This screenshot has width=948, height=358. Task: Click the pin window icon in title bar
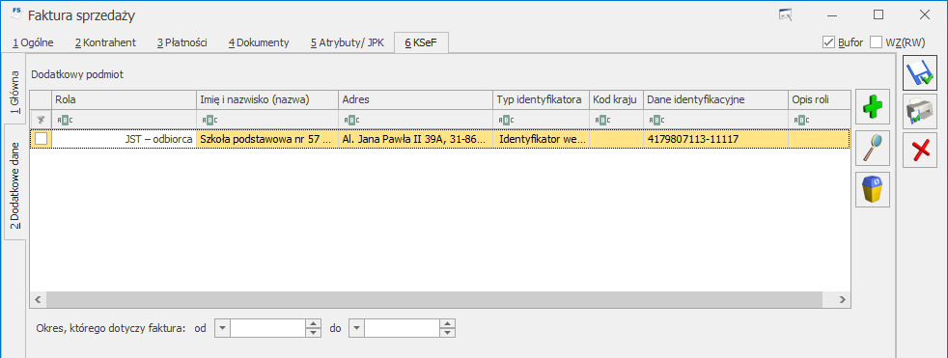point(786,15)
